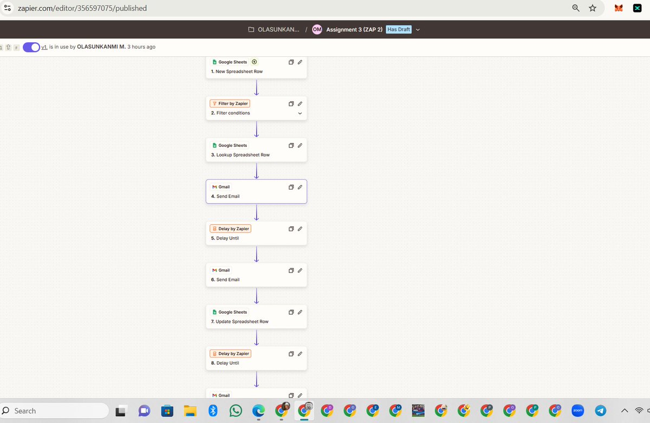Select the text 3. Lookup Spreadsheet Row
The width and height of the screenshot is (650, 423).
(x=240, y=155)
